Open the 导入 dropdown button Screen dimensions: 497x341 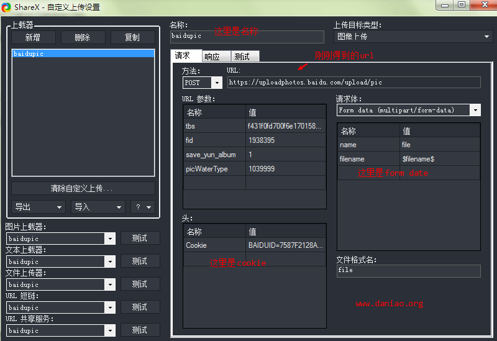(x=98, y=207)
